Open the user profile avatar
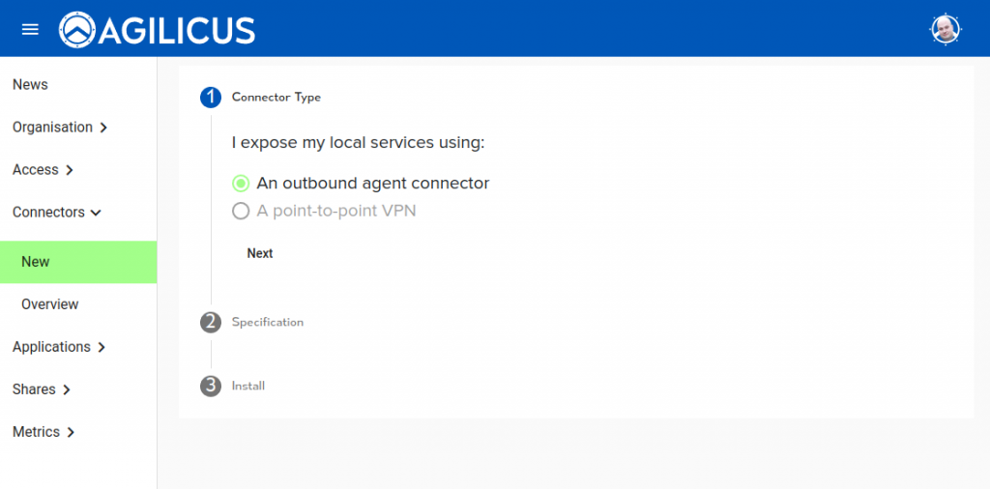 [x=945, y=29]
